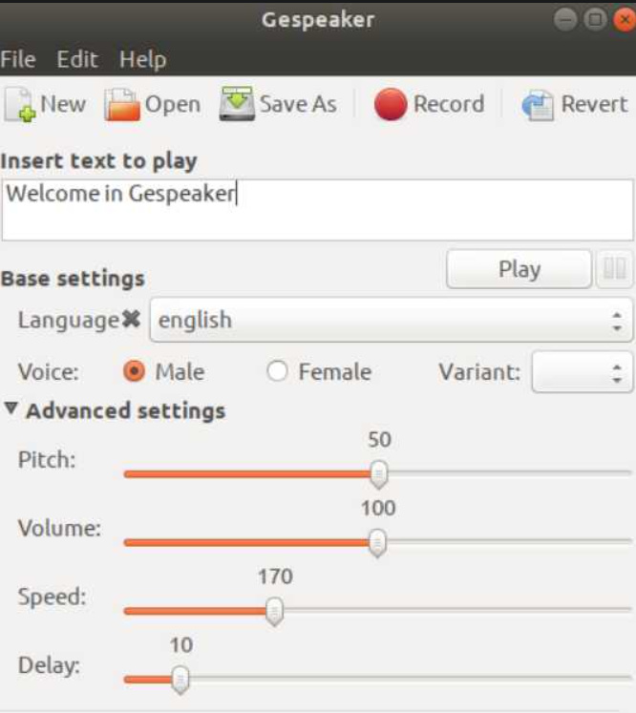Collapse the Advanced settings section
The image size is (636, 713).
11,409
